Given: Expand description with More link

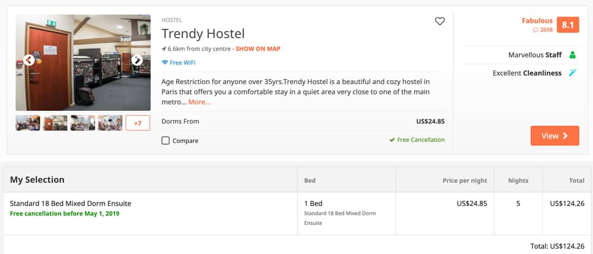Looking at the screenshot, I should pos(199,102).
